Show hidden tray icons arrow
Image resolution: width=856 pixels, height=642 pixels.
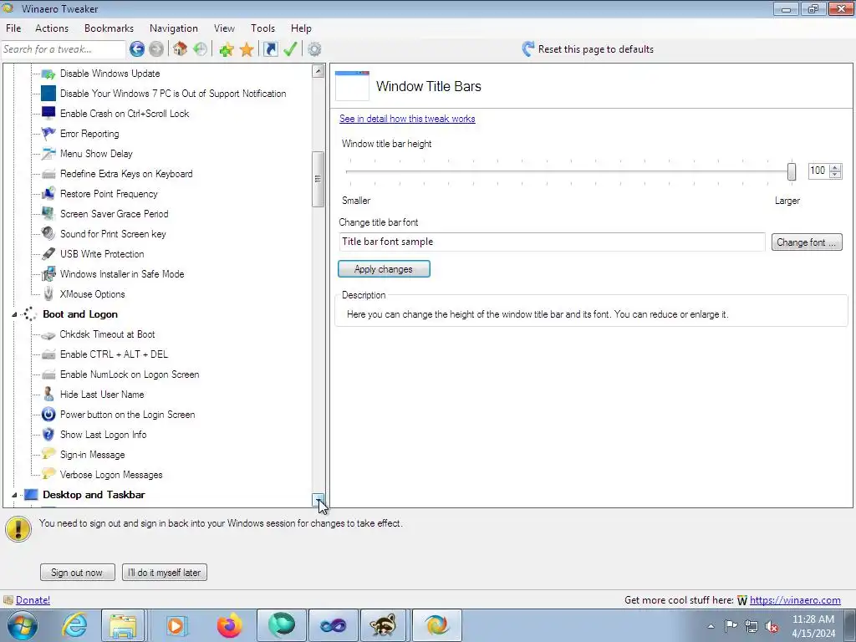tap(711, 626)
